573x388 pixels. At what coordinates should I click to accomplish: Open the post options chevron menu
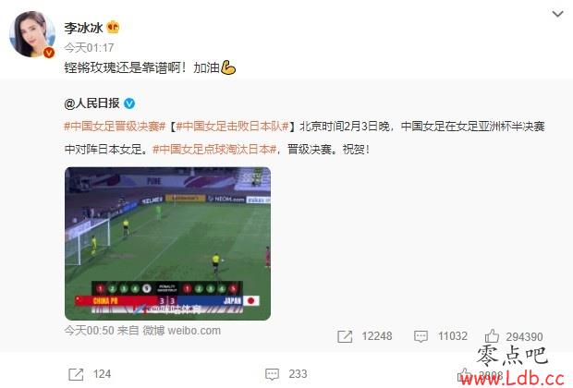[x=557, y=14]
